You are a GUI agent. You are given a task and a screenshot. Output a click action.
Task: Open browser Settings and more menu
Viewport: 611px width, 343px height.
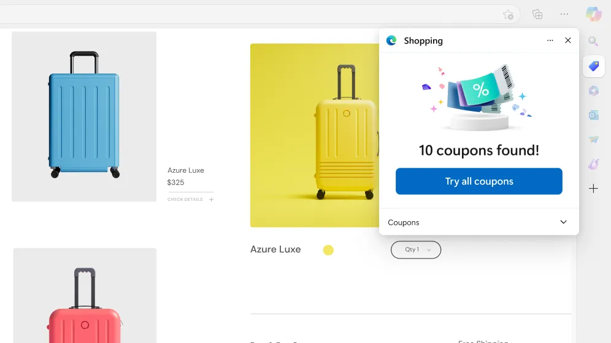[x=564, y=14]
